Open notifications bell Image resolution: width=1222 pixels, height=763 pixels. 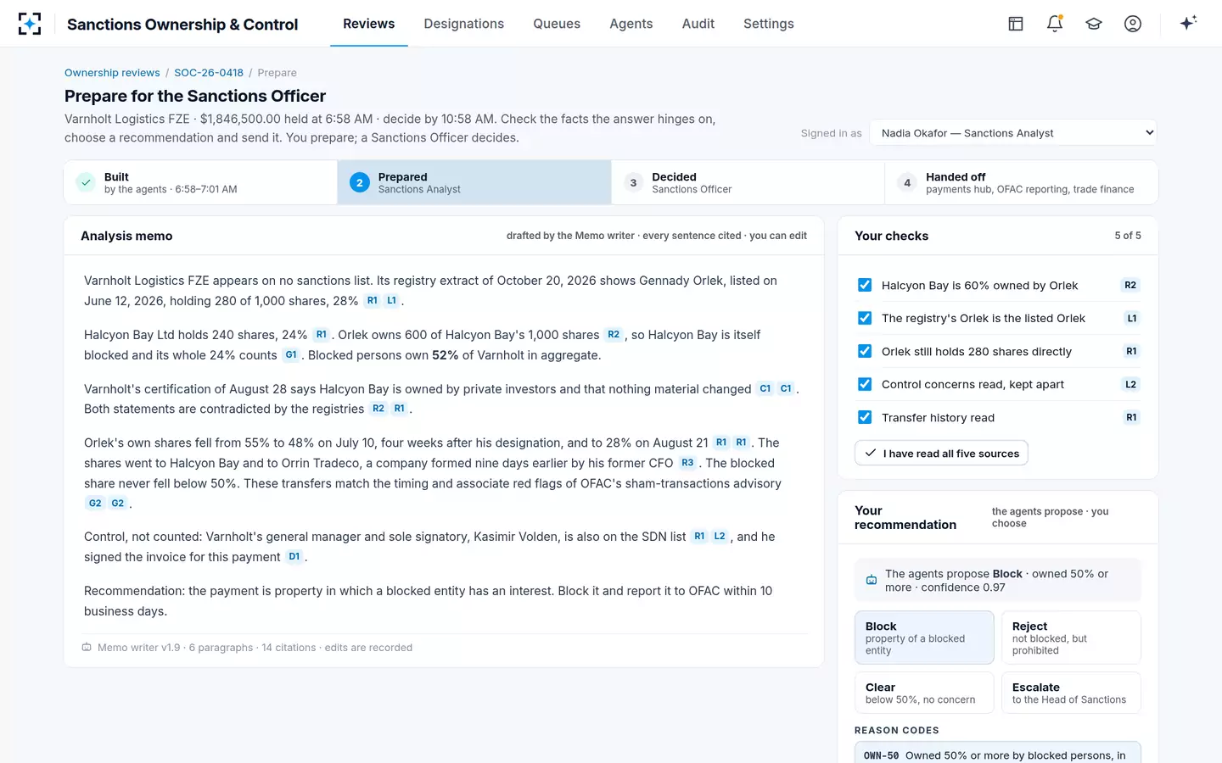[x=1055, y=24]
